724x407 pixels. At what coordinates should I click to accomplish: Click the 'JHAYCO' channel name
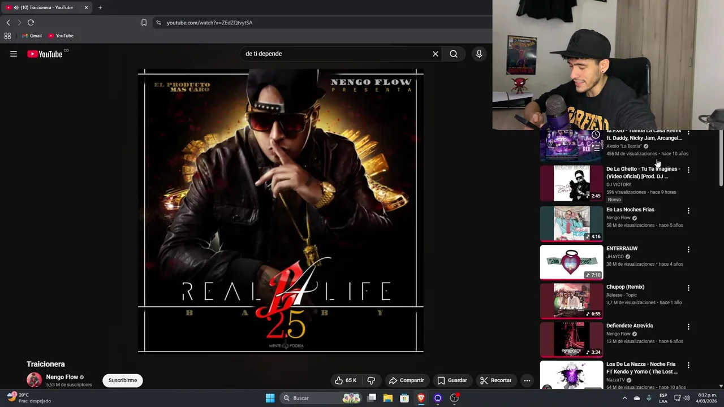point(615,257)
